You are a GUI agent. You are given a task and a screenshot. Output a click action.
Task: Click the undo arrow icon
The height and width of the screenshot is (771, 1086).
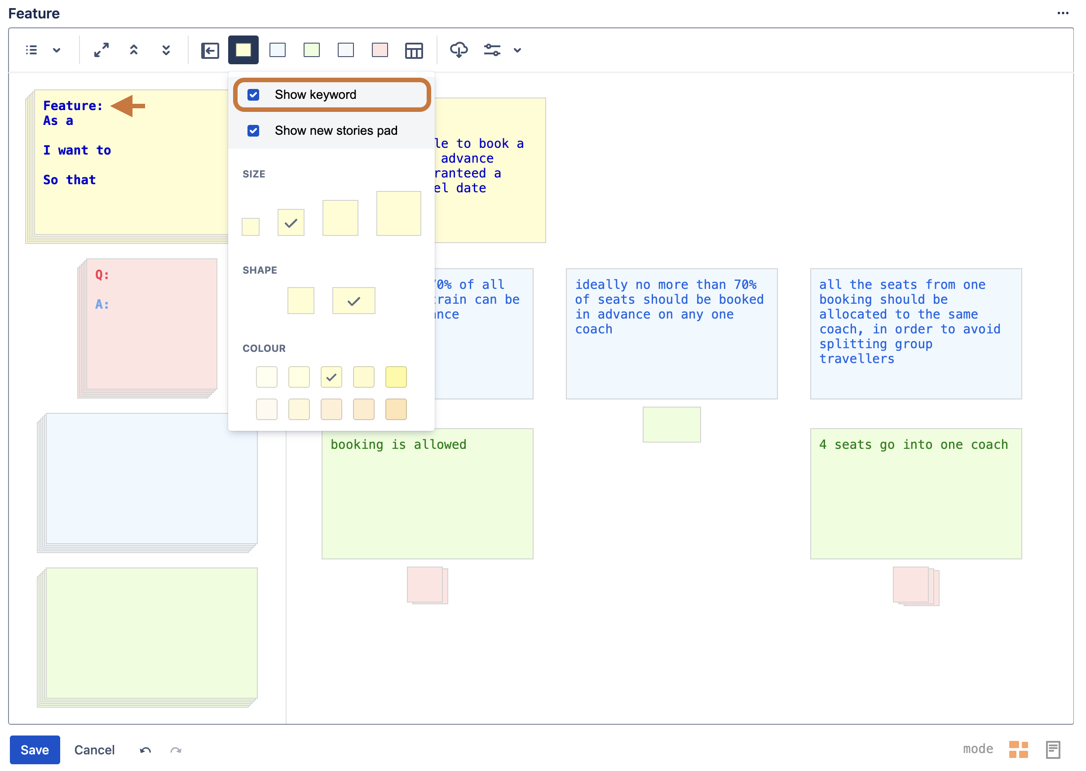pos(145,750)
